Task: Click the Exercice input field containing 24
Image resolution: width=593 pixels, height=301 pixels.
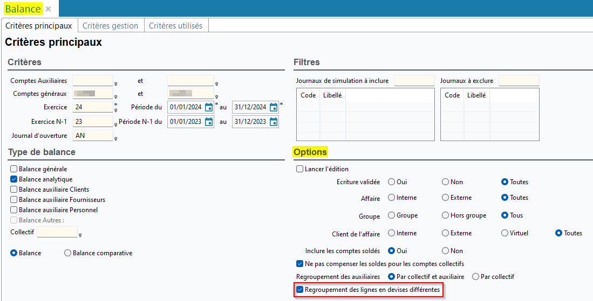Action: [x=92, y=107]
